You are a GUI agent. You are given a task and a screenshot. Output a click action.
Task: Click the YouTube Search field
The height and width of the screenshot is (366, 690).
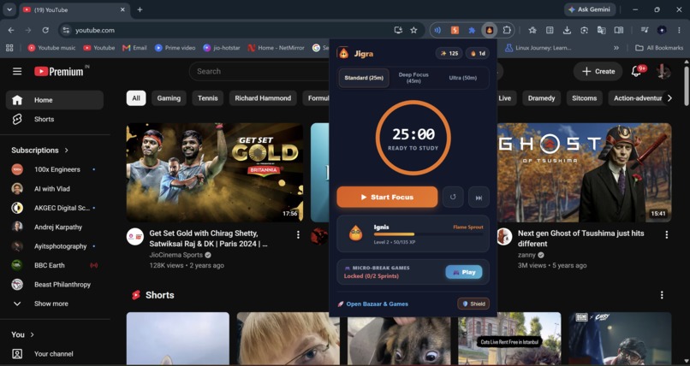[259, 71]
